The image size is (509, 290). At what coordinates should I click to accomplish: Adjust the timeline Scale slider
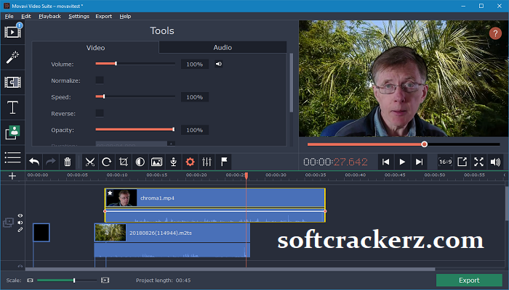tap(67, 281)
